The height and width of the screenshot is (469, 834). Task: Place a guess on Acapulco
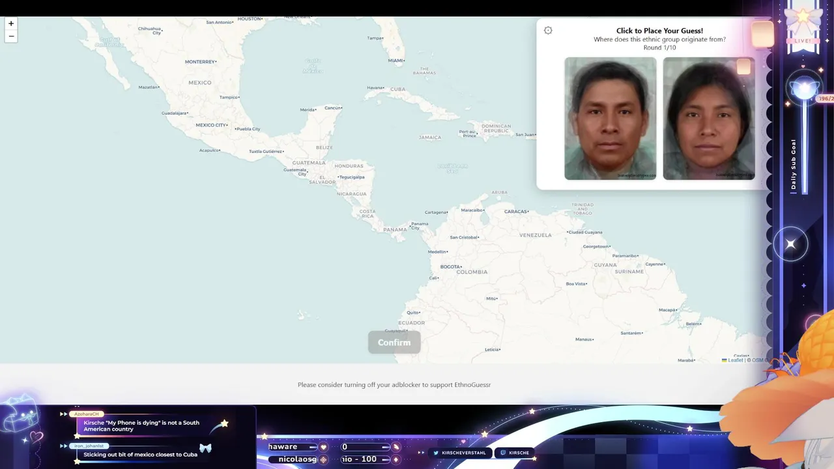[210, 150]
